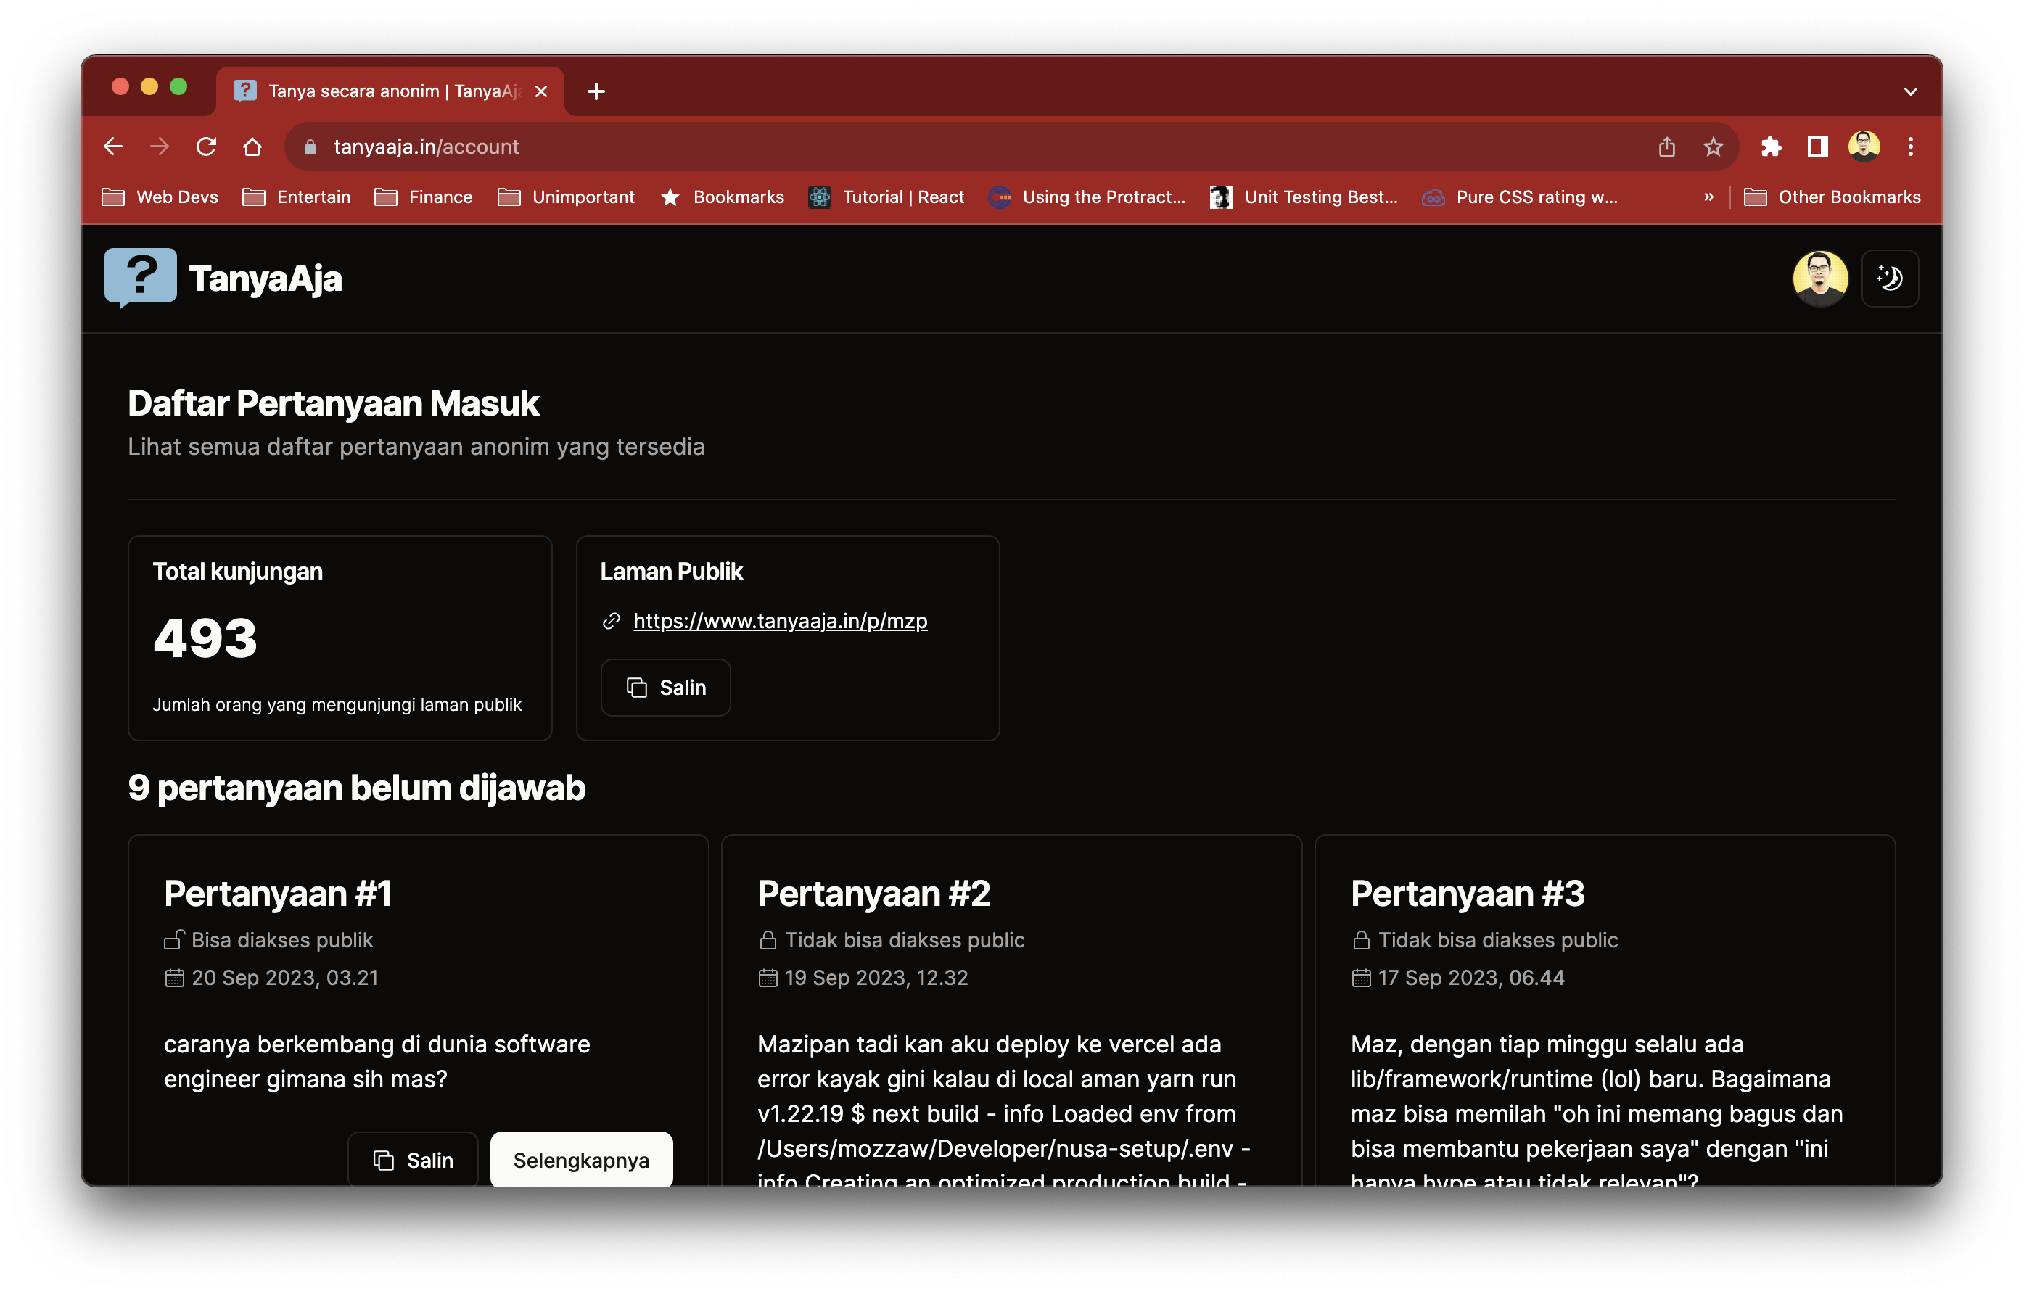Open Chrome three-dot menu

coord(1911,147)
